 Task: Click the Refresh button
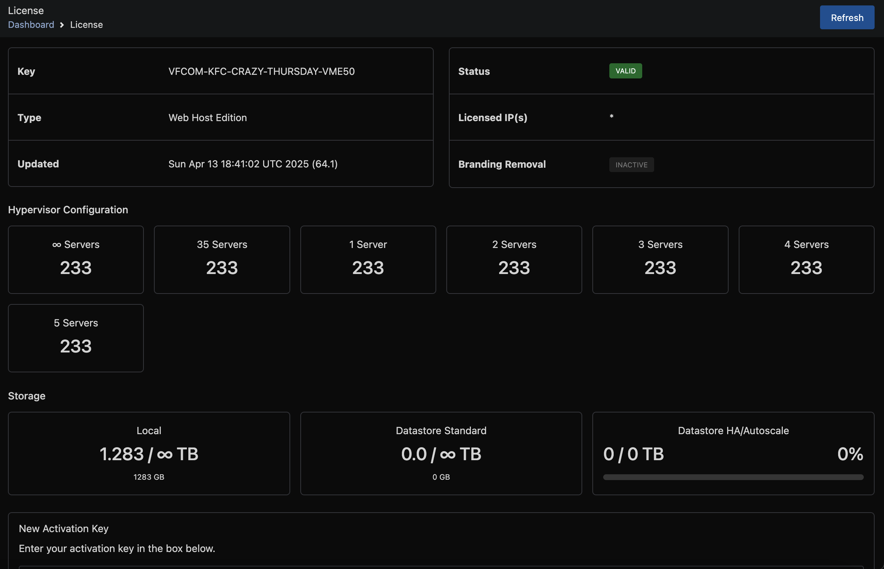847,17
